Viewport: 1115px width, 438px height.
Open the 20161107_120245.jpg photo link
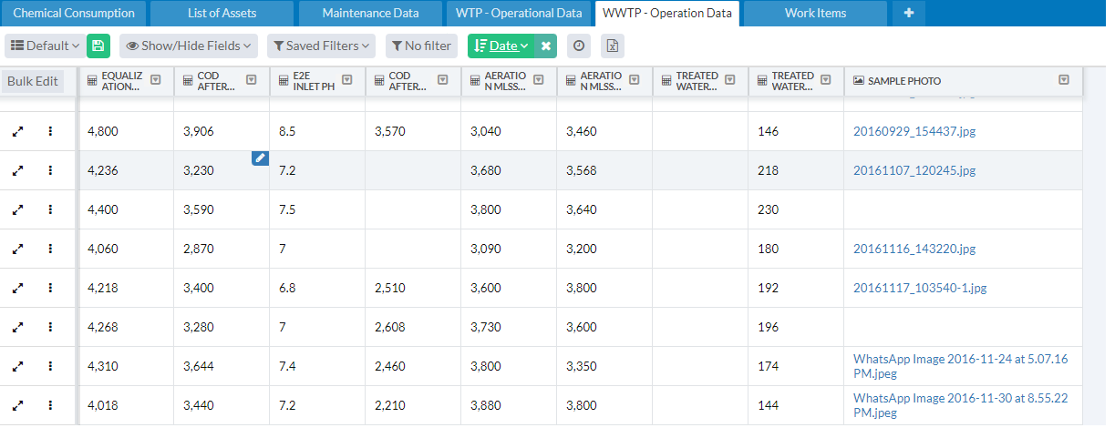click(914, 170)
